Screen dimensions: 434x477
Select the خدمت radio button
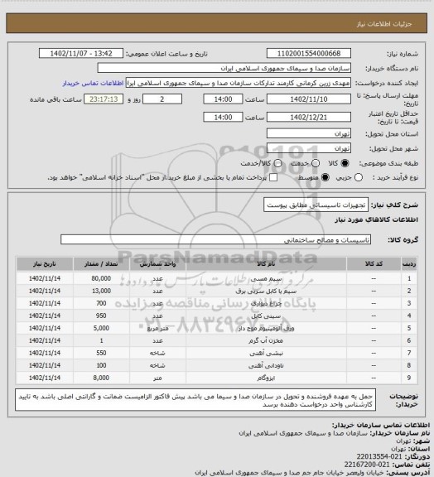(x=316, y=163)
